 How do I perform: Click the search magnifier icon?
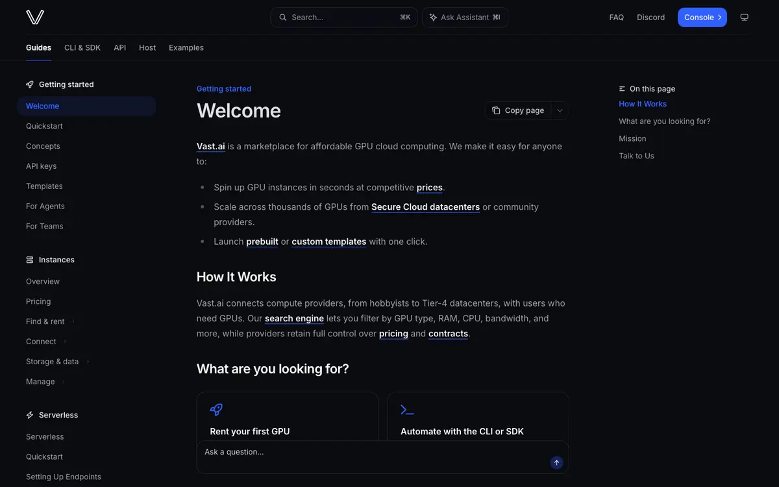click(x=282, y=18)
